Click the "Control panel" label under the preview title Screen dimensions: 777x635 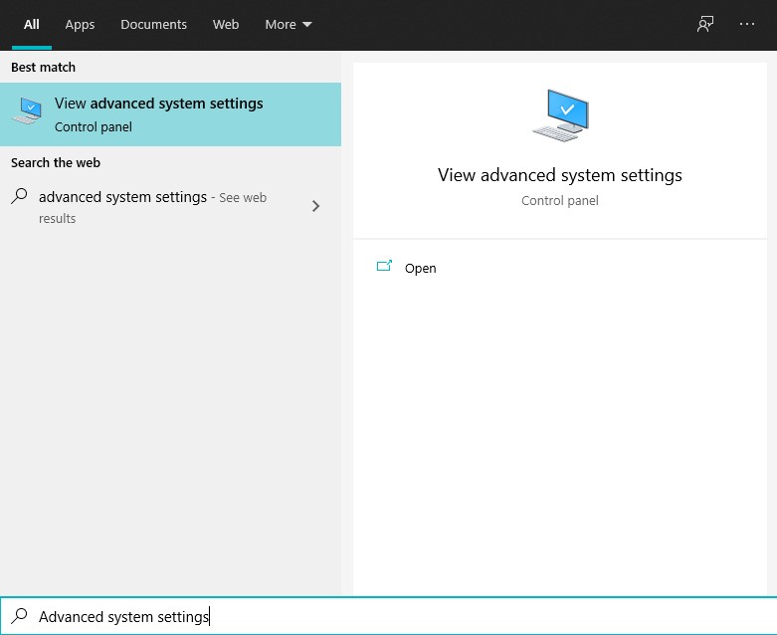point(560,200)
